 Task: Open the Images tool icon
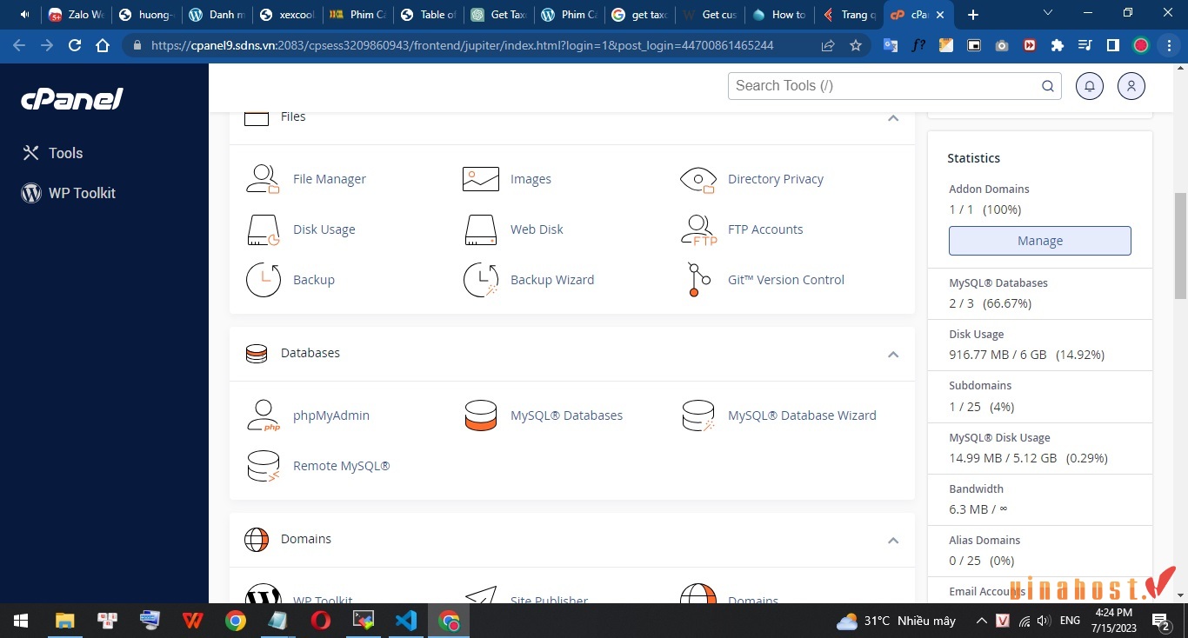[x=480, y=179]
